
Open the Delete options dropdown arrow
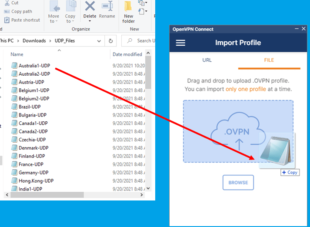point(90,21)
